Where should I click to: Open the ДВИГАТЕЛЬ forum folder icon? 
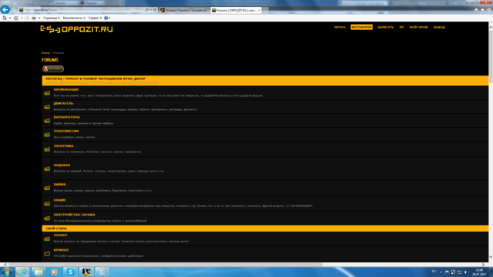(47, 107)
